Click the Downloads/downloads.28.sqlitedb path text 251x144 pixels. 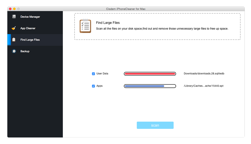[204, 73]
